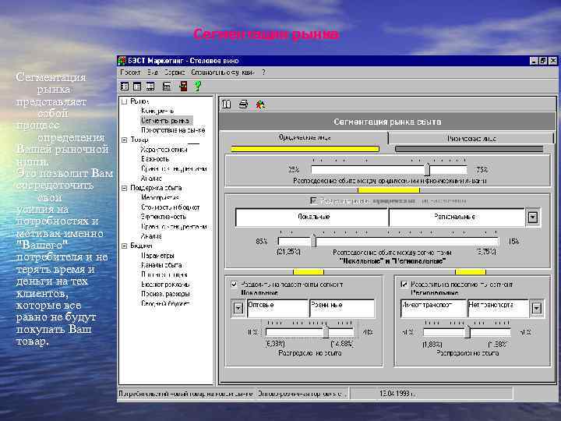Toggle the Региональные sub-segment split checkbox
This screenshot has height=421, width=561.
click(406, 285)
